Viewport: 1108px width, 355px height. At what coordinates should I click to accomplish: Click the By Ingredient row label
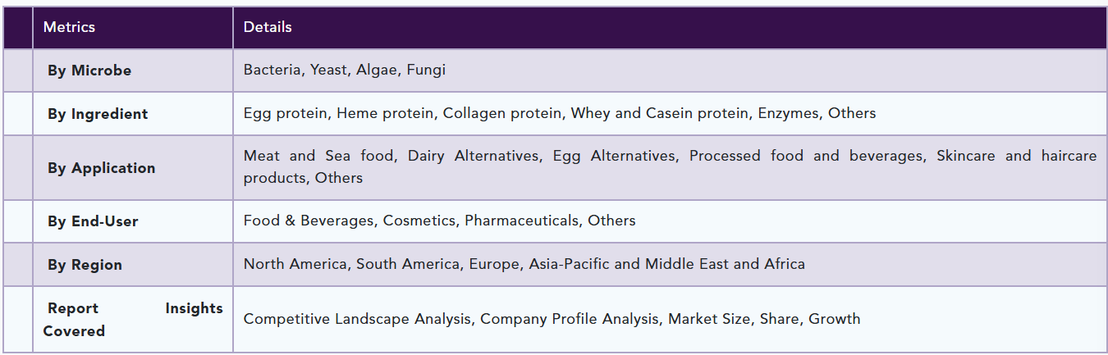pyautogui.click(x=98, y=114)
